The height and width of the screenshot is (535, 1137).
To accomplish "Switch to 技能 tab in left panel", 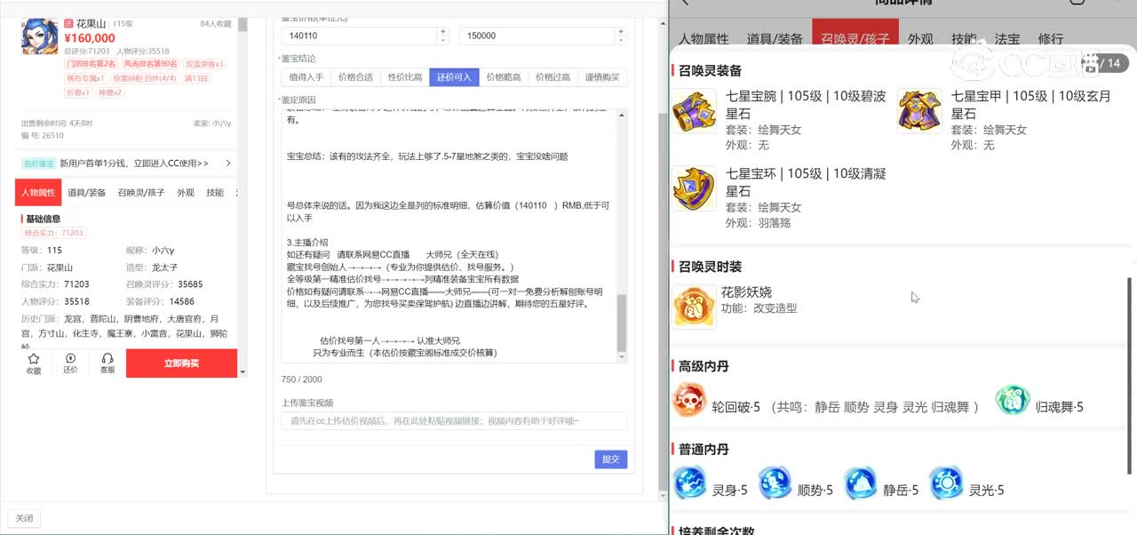I will tap(215, 192).
